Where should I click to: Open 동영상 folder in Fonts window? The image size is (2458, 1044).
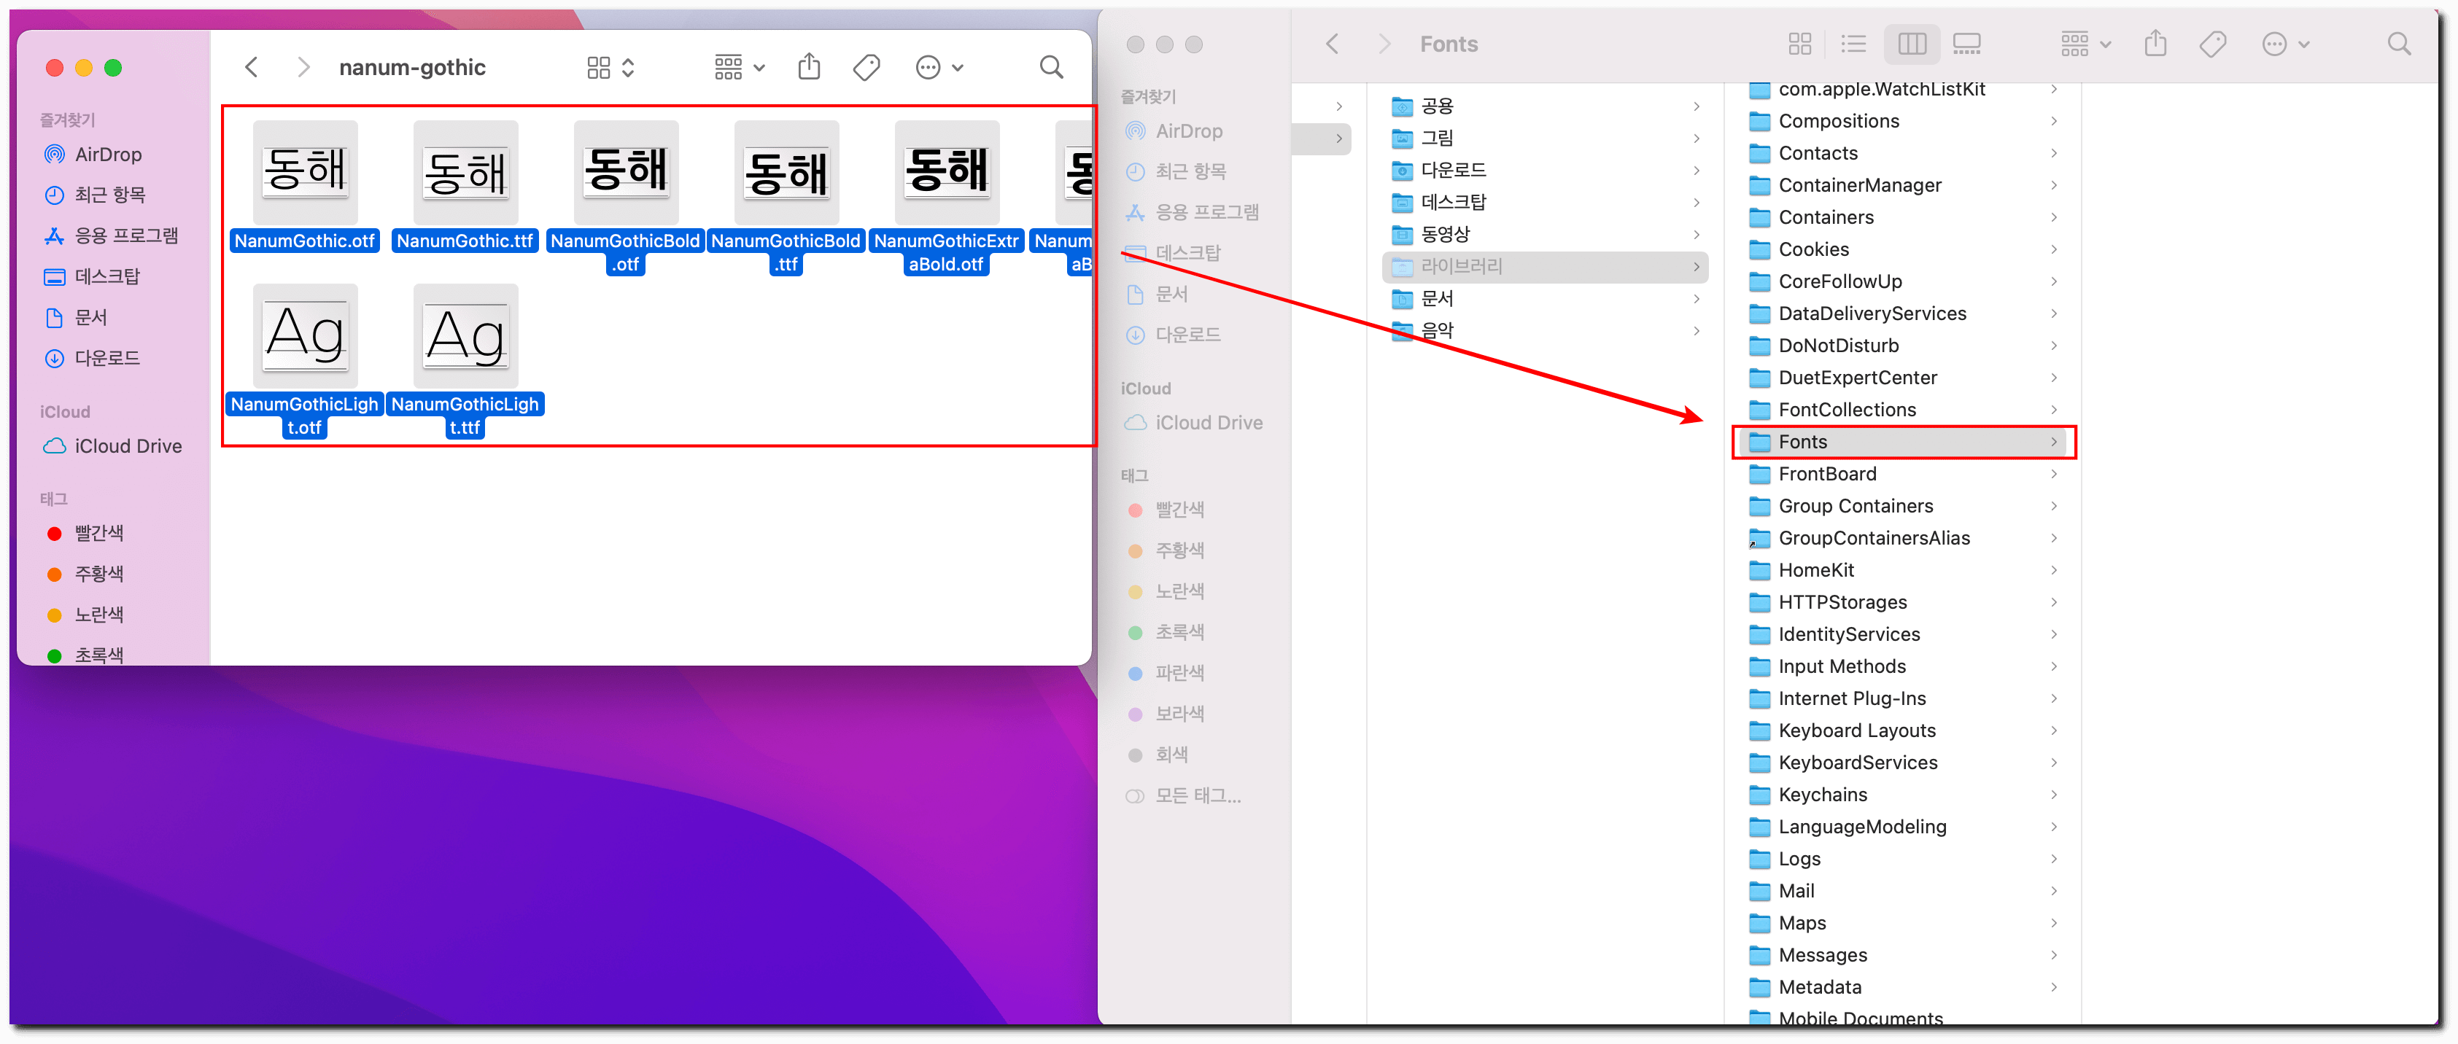pyautogui.click(x=1545, y=235)
